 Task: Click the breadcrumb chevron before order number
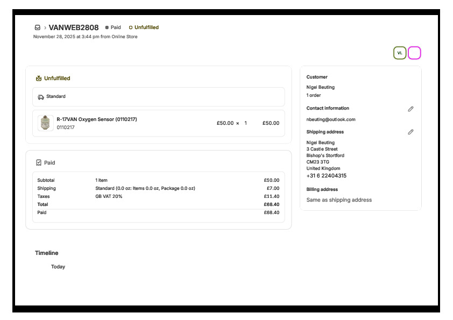tap(45, 27)
